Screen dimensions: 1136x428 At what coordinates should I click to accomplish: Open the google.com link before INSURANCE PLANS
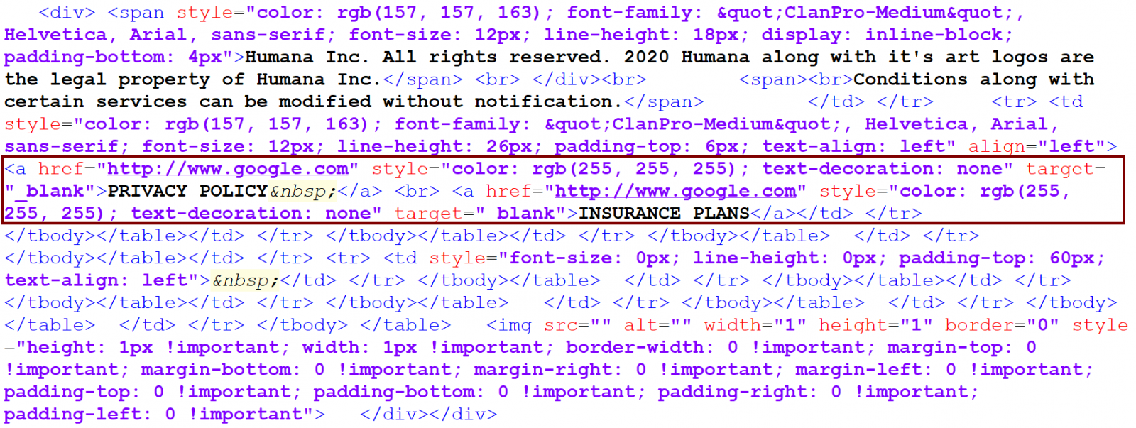tap(674, 192)
